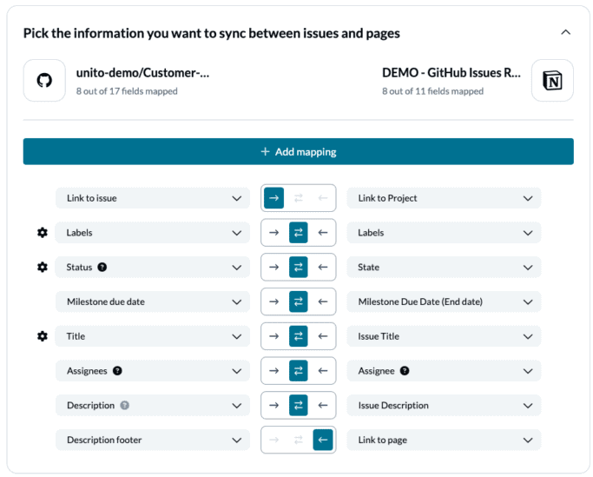Open gear settings for Status mapping
The height and width of the screenshot is (477, 593).
click(42, 267)
